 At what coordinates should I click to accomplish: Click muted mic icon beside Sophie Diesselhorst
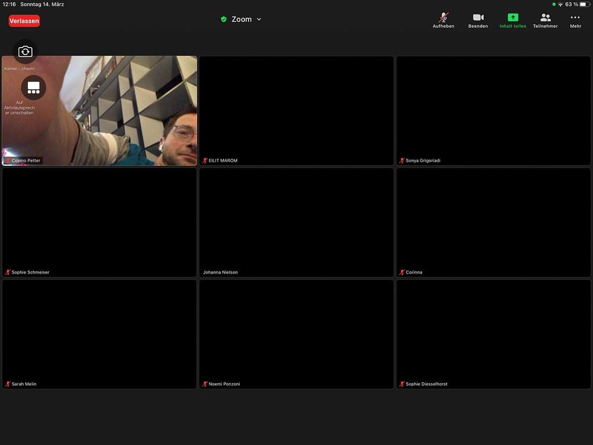point(402,384)
